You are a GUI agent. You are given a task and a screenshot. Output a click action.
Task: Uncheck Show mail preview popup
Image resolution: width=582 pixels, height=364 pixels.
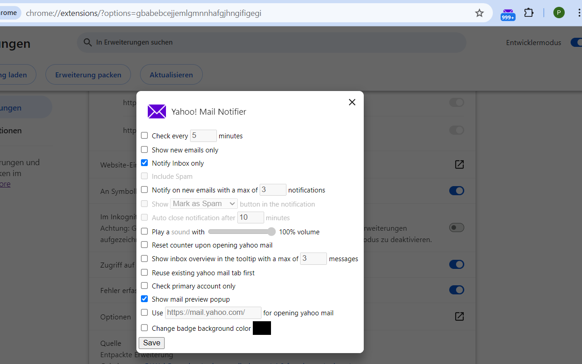click(x=144, y=299)
